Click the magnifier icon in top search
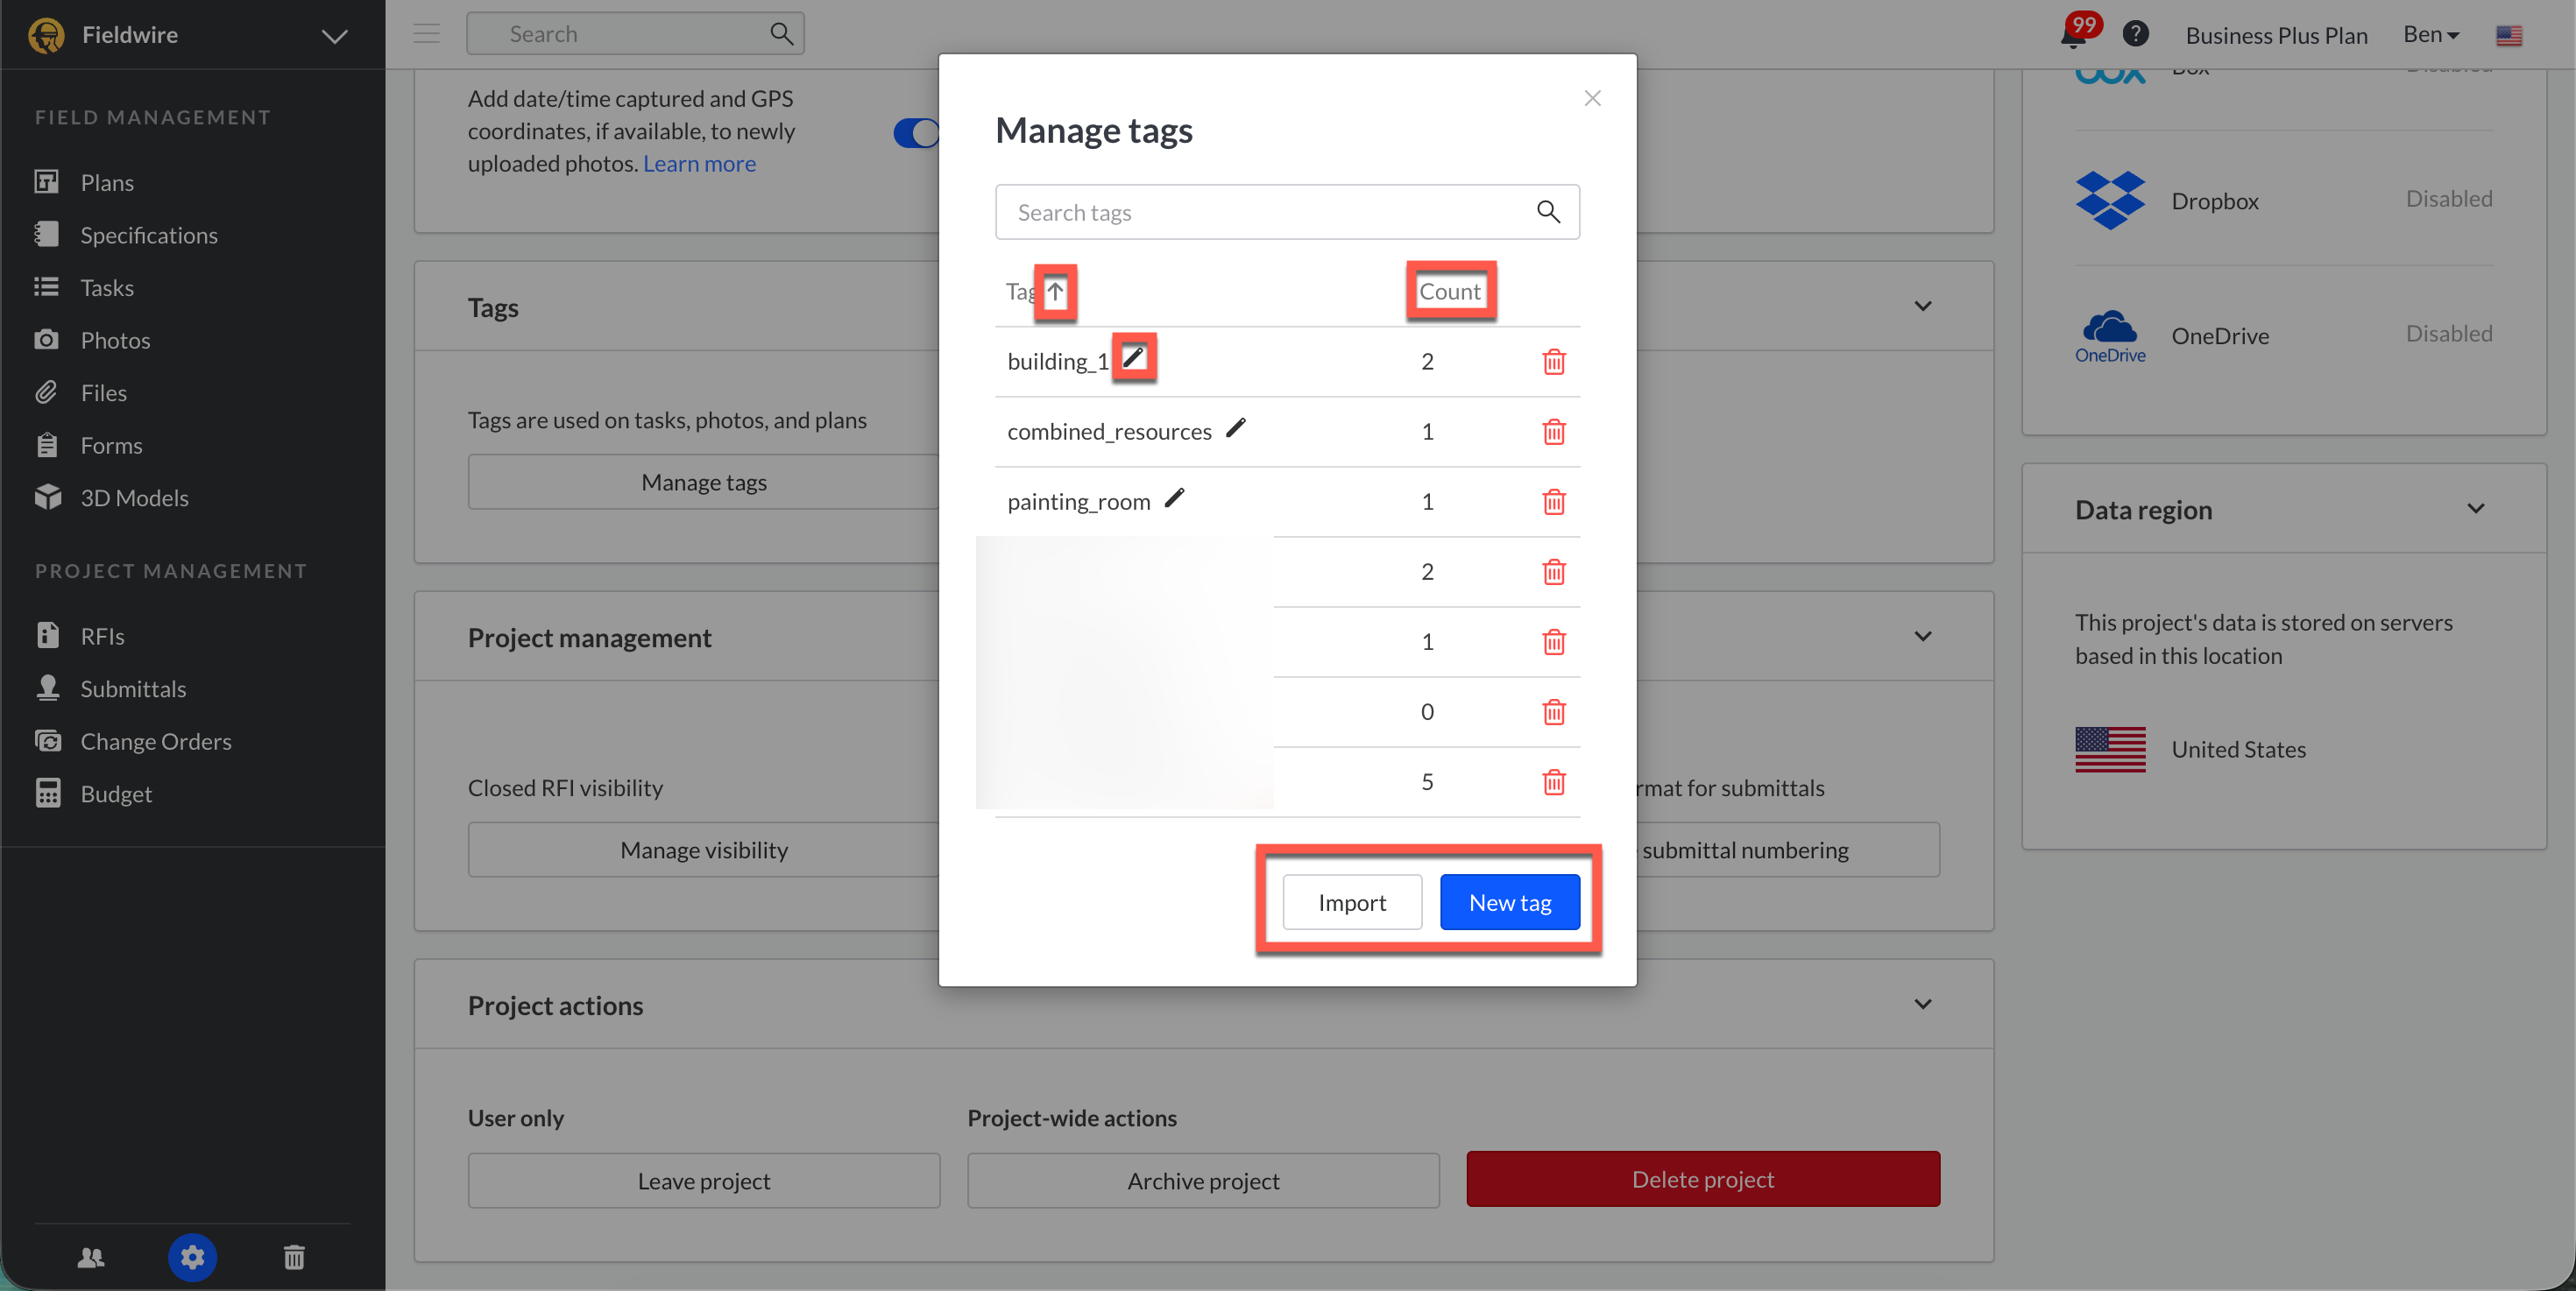This screenshot has width=2576, height=1291. point(782,34)
